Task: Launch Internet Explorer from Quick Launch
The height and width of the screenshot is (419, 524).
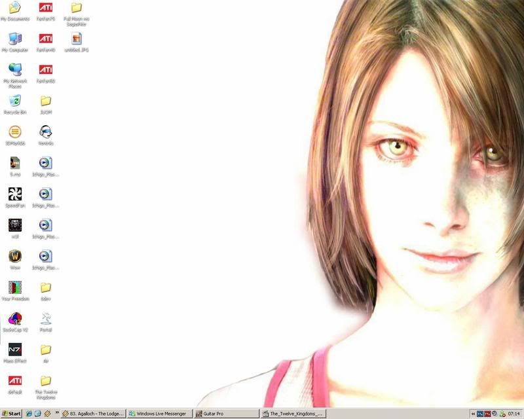Action: click(x=29, y=414)
